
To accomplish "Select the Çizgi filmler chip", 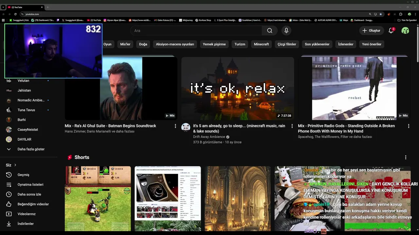I will click(x=287, y=44).
